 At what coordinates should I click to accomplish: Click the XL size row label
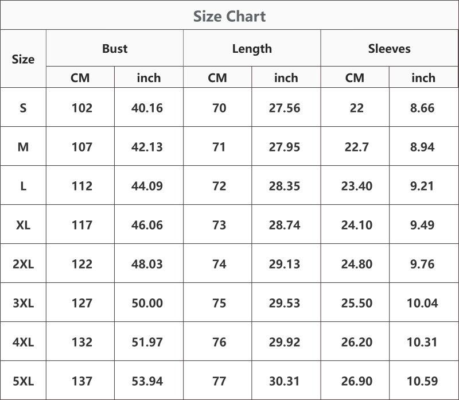pos(23,225)
